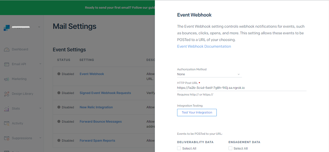Click the Dashboard gauge icon
Image resolution: width=329 pixels, height=152 pixels.
point(7,50)
